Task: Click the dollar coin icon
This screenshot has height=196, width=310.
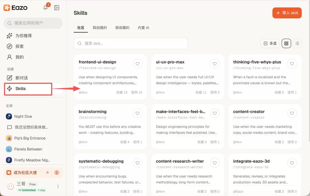Action: tap(57, 173)
